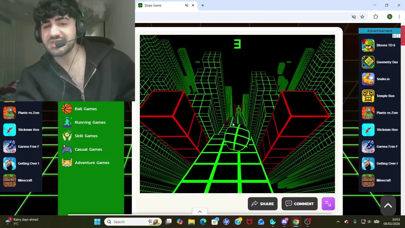Open McAfee from the taskbar
This screenshot has width=405, height=228.
(x=249, y=222)
